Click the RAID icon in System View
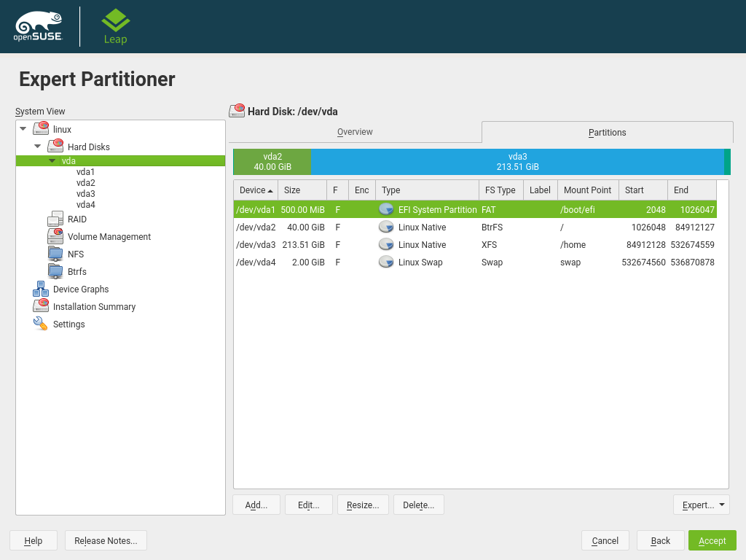746x560 pixels. pos(55,219)
